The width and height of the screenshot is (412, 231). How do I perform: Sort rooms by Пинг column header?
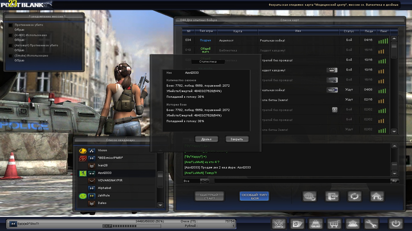coord(384,31)
